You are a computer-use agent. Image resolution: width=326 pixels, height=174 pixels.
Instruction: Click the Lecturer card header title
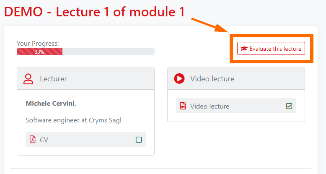click(53, 78)
